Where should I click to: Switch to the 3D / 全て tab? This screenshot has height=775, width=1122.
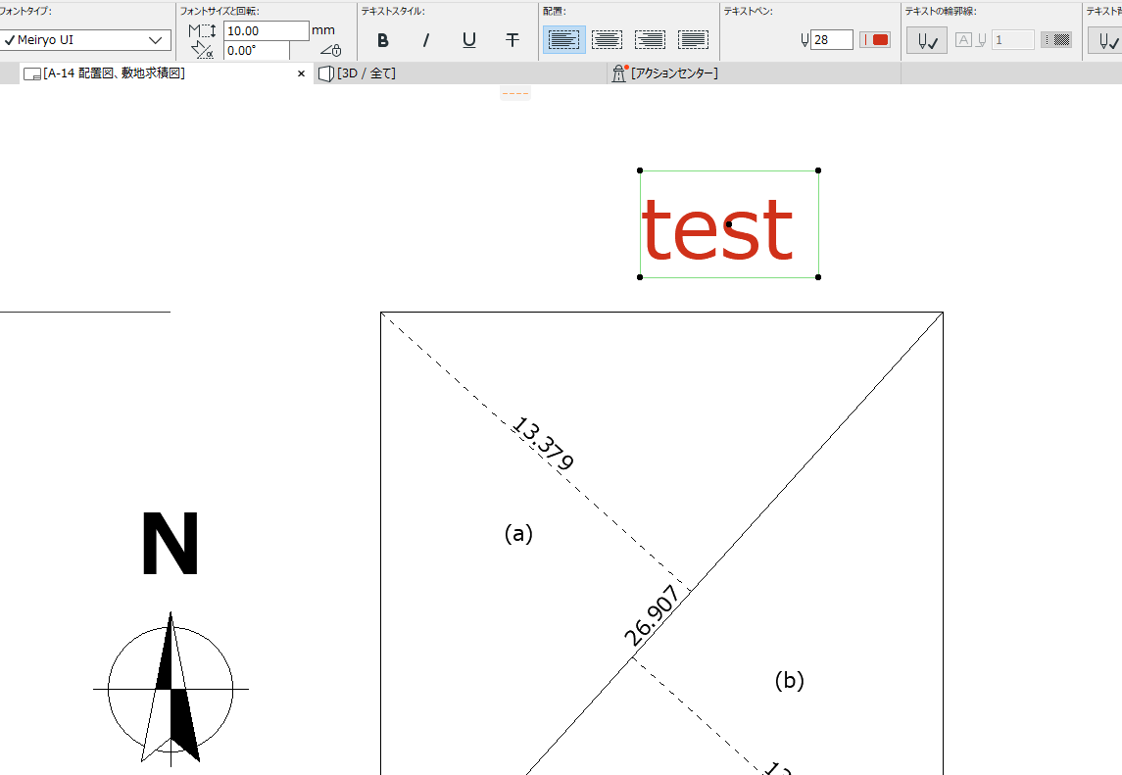[x=357, y=73]
